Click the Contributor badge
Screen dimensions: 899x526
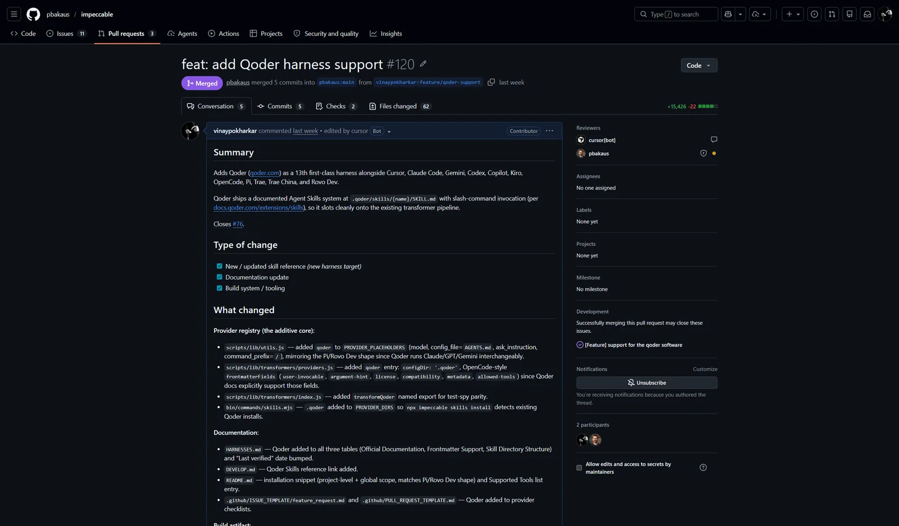524,131
